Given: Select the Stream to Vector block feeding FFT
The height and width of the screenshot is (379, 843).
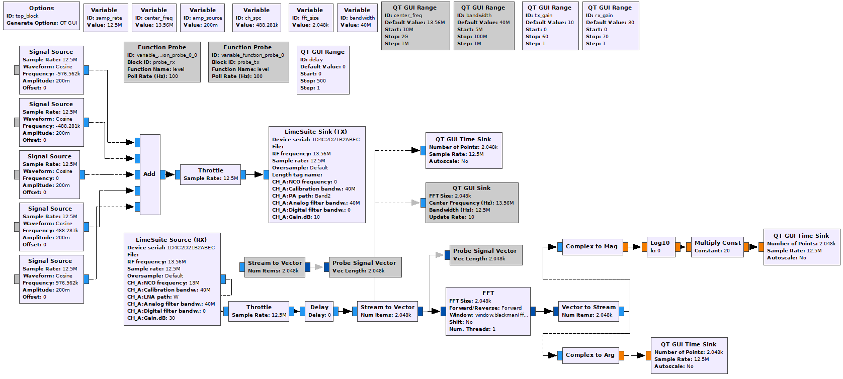Looking at the screenshot, I should tap(387, 312).
